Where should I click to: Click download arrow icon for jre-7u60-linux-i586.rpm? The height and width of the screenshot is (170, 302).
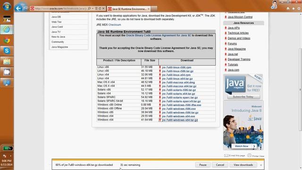tap(160, 67)
